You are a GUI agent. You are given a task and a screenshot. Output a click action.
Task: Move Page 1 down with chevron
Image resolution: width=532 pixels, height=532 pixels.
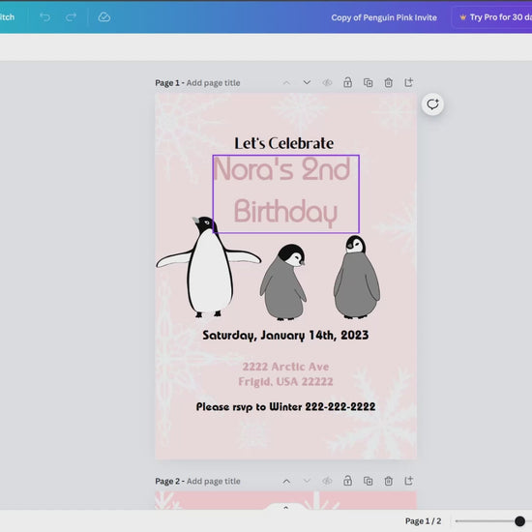[307, 82]
